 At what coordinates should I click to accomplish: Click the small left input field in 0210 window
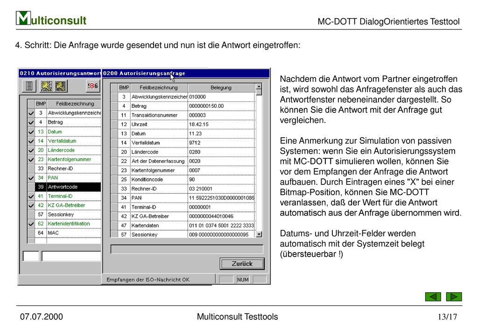click(x=31, y=256)
